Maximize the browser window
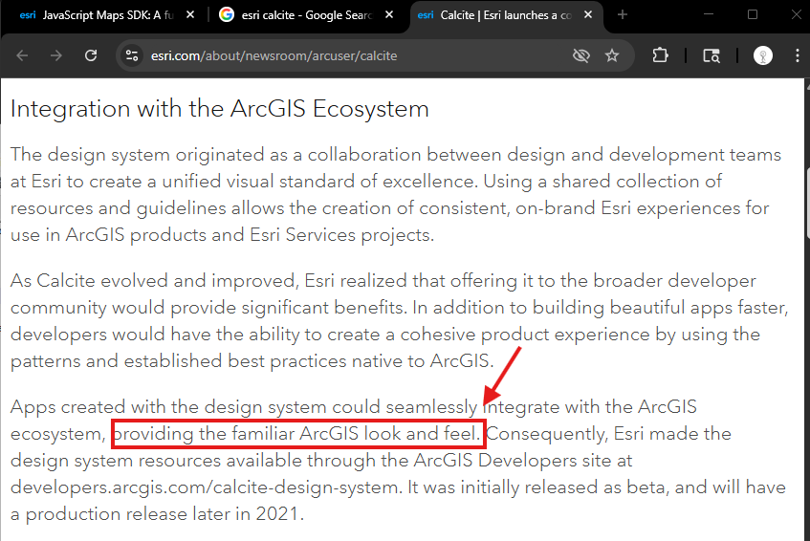Screen dimensions: 810x541 point(752,14)
